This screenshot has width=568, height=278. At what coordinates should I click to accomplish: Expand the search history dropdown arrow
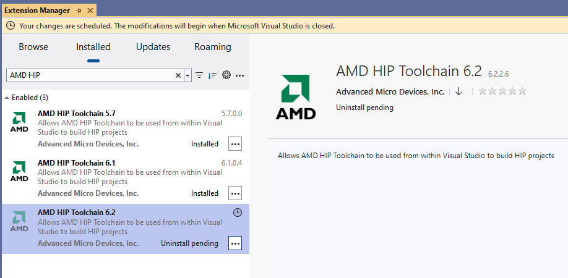click(187, 75)
